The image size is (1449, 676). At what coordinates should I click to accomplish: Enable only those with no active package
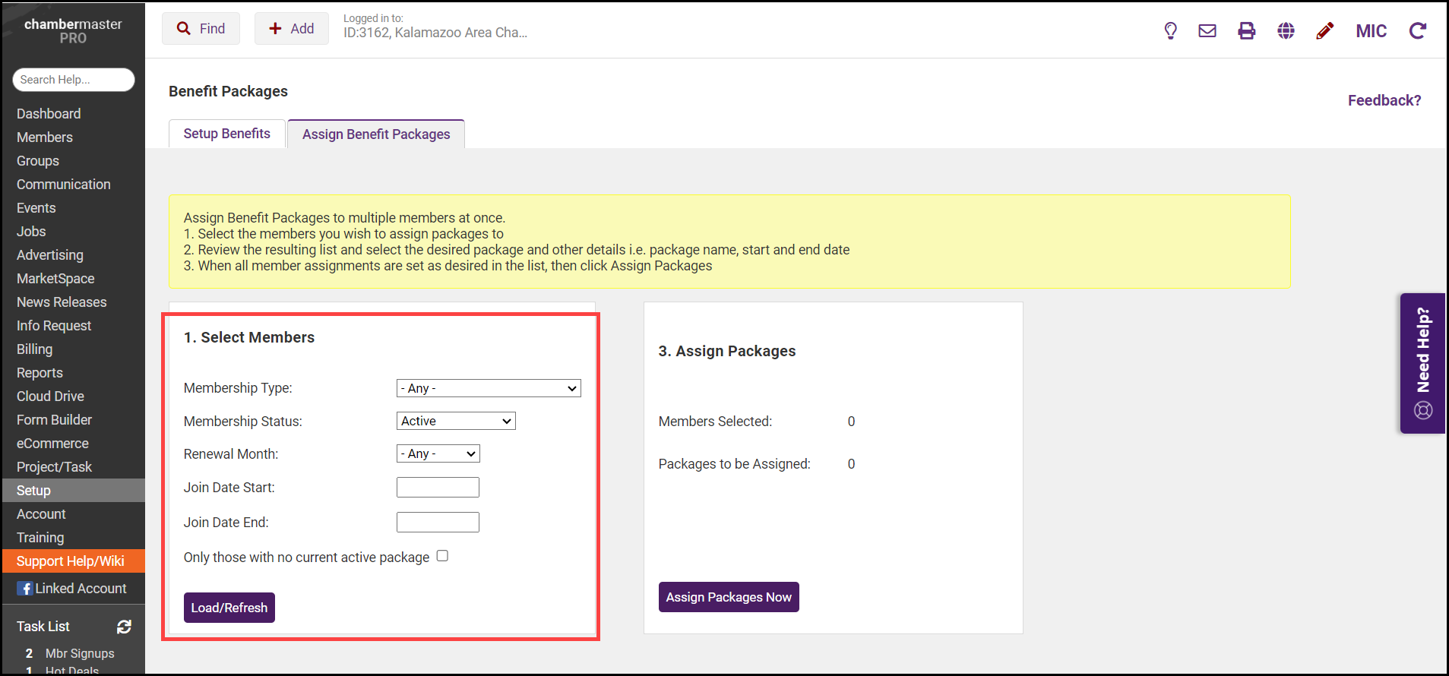[x=442, y=556]
